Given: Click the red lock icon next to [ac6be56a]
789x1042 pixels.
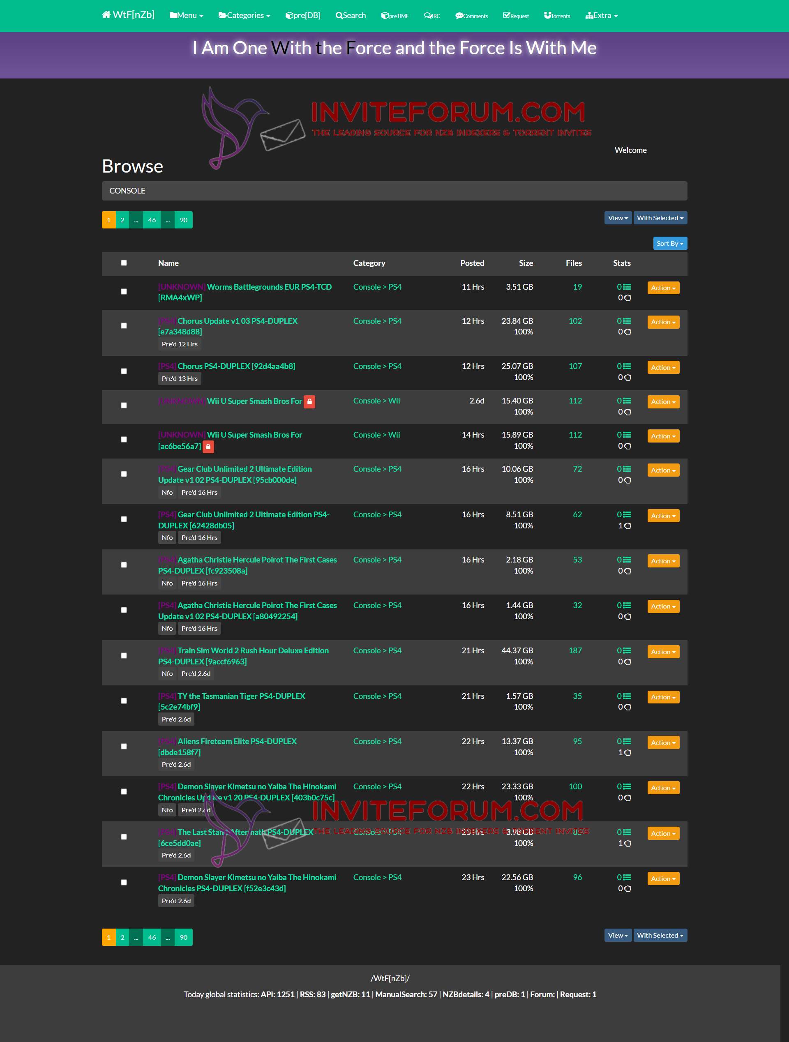Looking at the screenshot, I should click(208, 447).
